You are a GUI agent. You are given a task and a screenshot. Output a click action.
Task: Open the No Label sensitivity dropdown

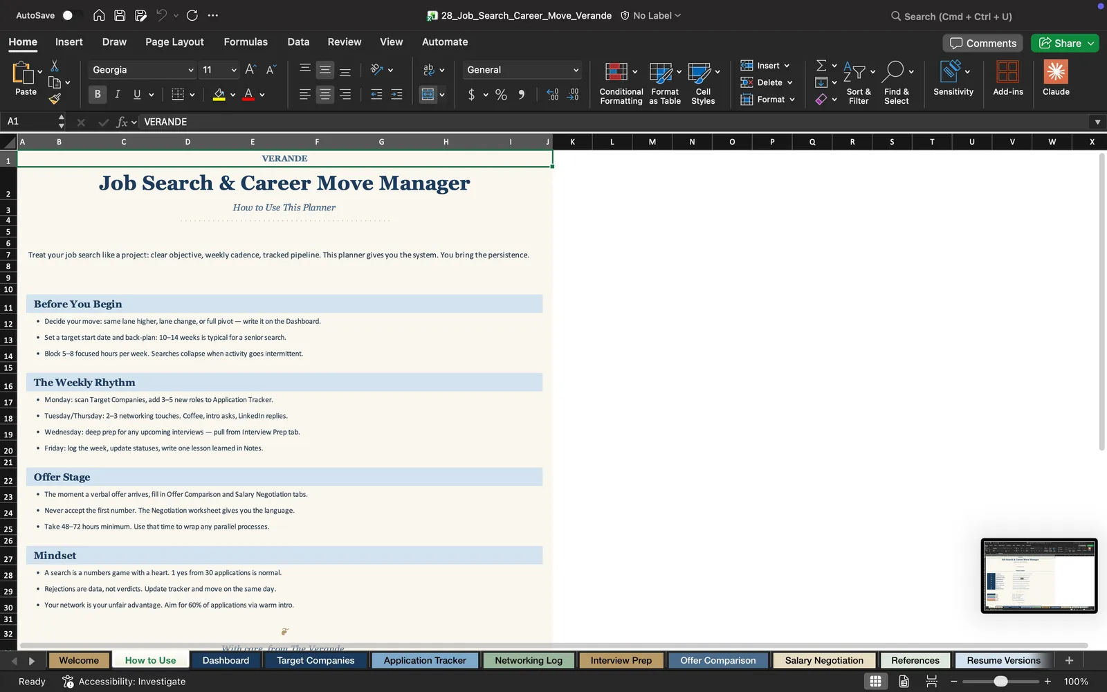(x=650, y=15)
